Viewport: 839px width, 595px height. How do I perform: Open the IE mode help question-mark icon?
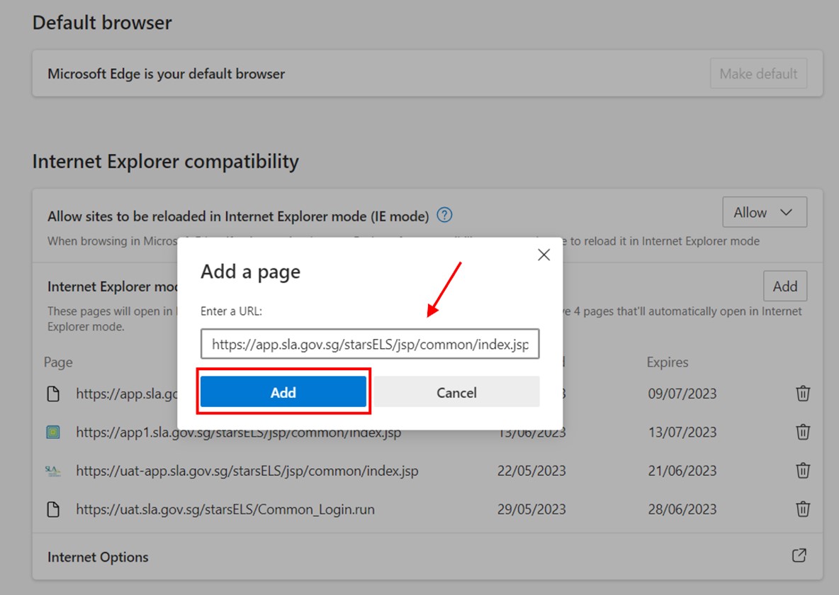[444, 216]
